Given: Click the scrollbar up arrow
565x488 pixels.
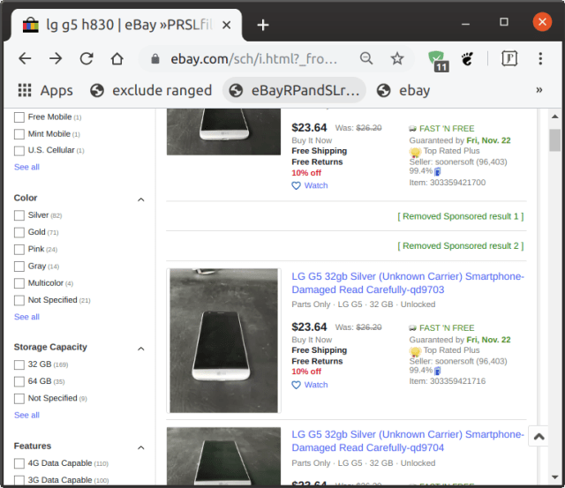Looking at the screenshot, I should (x=555, y=116).
